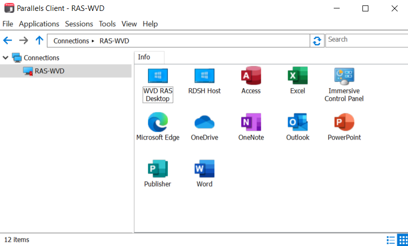Launch the PowerPoint icon
This screenshot has width=408, height=246.
pyautogui.click(x=344, y=122)
